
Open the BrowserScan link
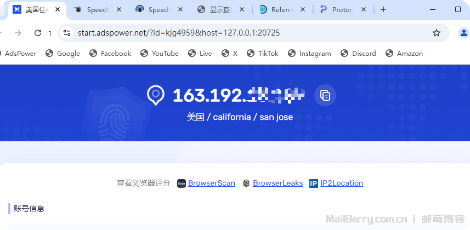(211, 183)
